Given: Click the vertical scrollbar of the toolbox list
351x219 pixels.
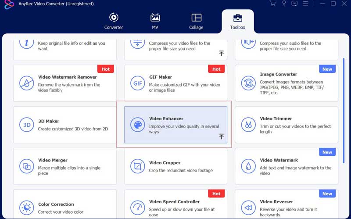Looking at the screenshot, I should [x=344, y=111].
